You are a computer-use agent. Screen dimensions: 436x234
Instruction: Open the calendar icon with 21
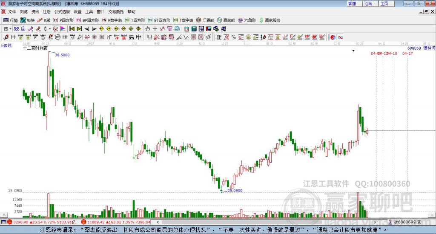click(x=186, y=29)
